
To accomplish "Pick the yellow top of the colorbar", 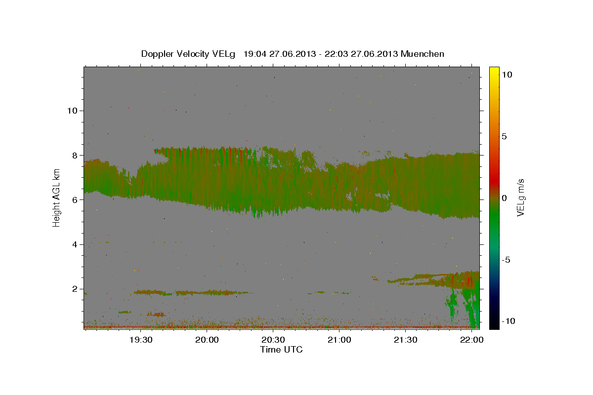I will pos(494,72).
